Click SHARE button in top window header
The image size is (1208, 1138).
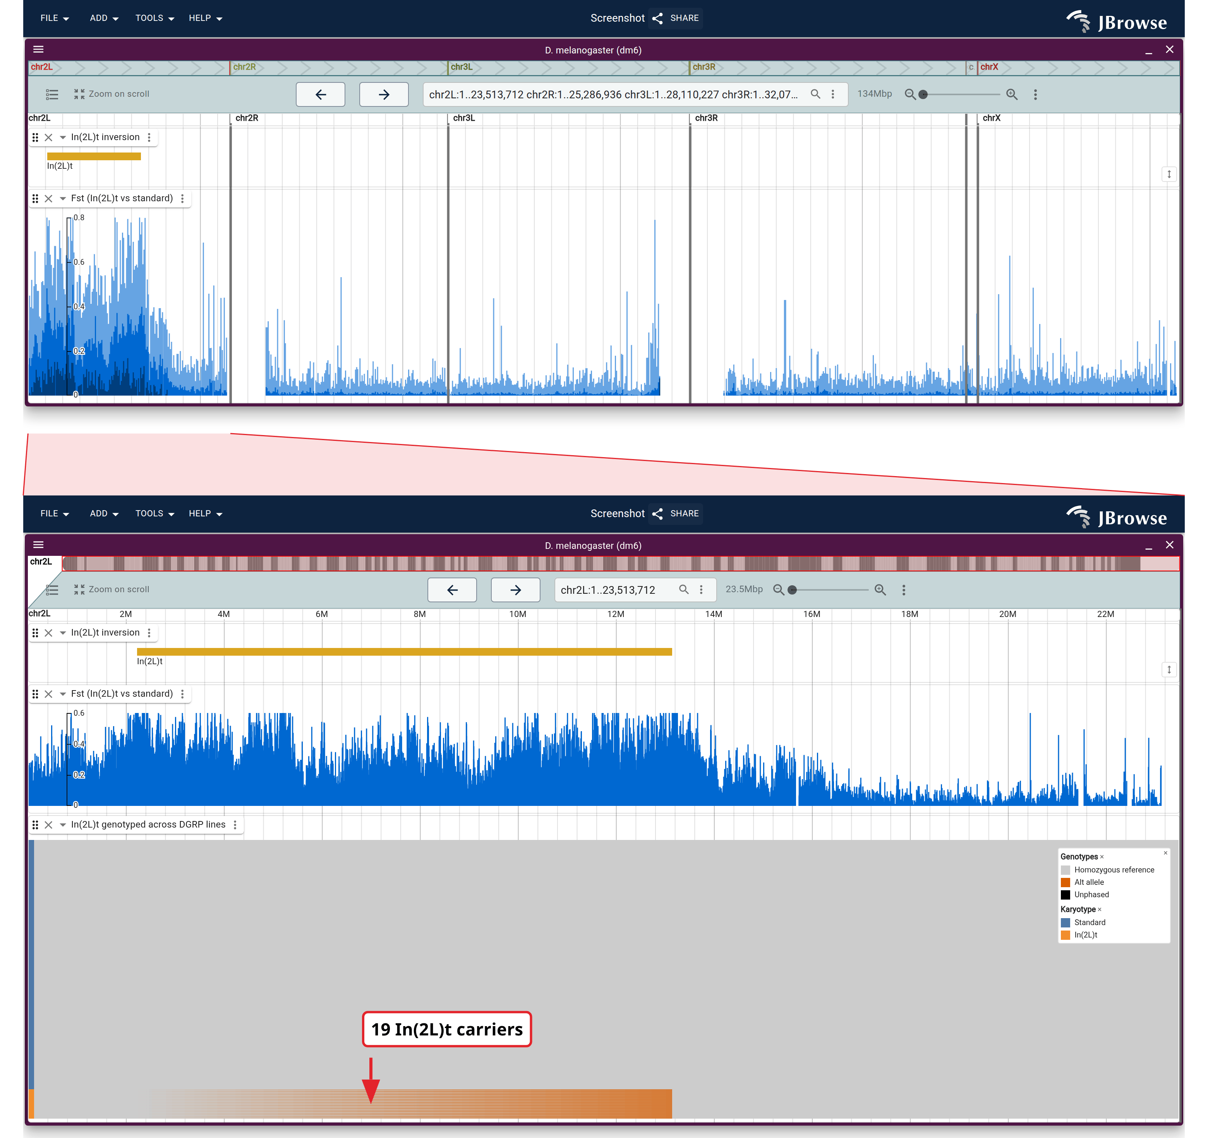coord(676,18)
